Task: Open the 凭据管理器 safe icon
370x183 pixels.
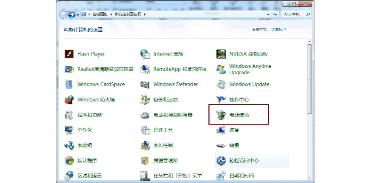Action: [x=145, y=161]
